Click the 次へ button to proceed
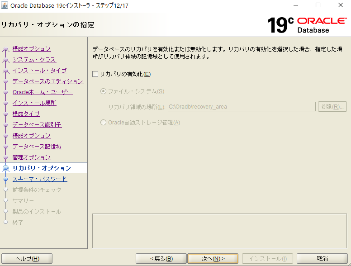This screenshot has width=351, height=266. tap(213, 258)
